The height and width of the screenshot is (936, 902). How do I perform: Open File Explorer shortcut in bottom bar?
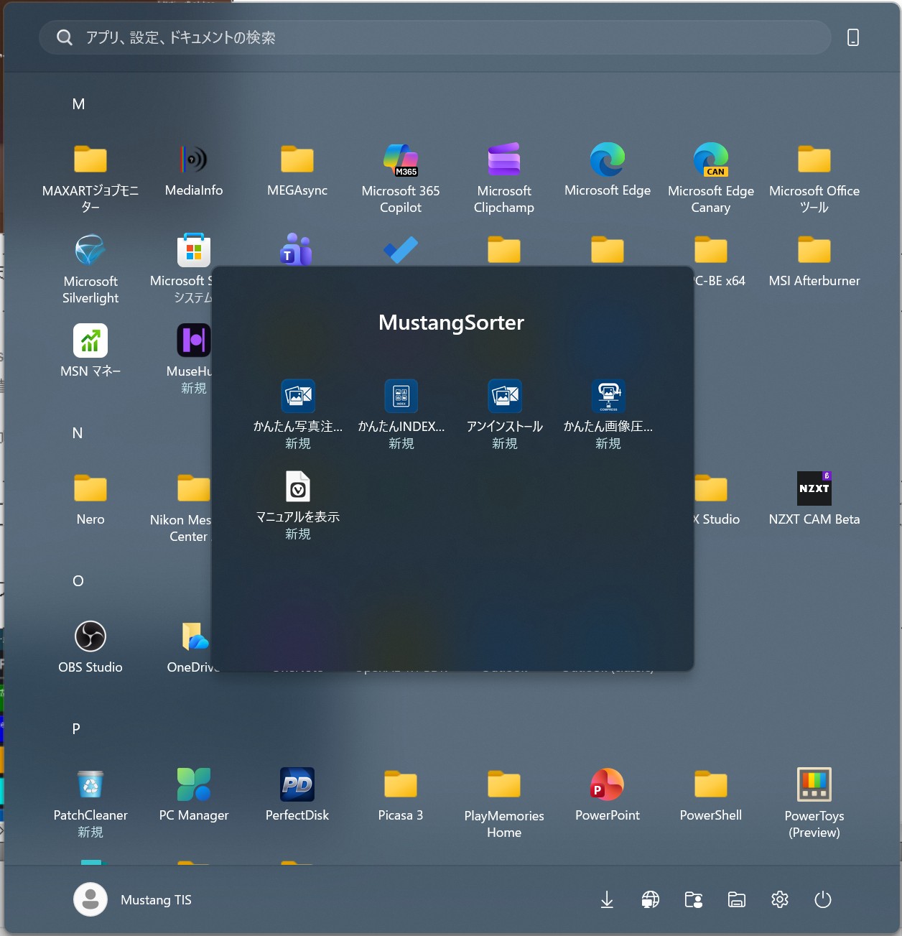[x=737, y=899]
